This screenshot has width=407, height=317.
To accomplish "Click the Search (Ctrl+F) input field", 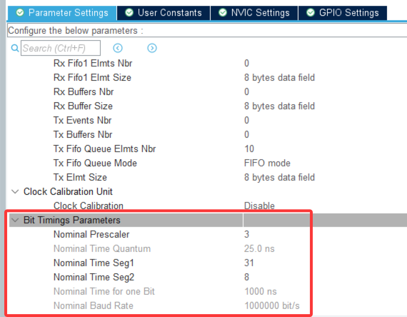I will (60, 48).
